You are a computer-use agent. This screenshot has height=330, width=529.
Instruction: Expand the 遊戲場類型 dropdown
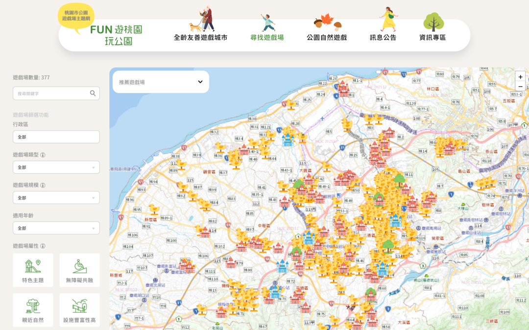(56, 167)
